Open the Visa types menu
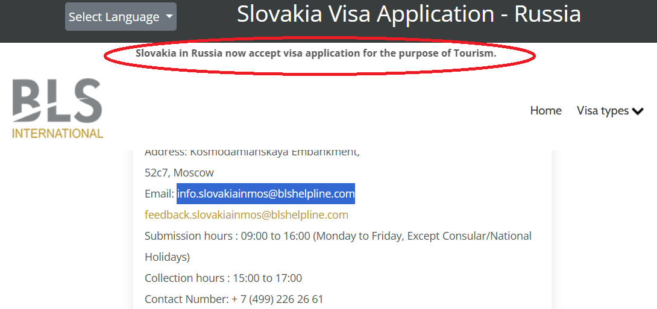The height and width of the screenshot is (309, 657). (603, 111)
